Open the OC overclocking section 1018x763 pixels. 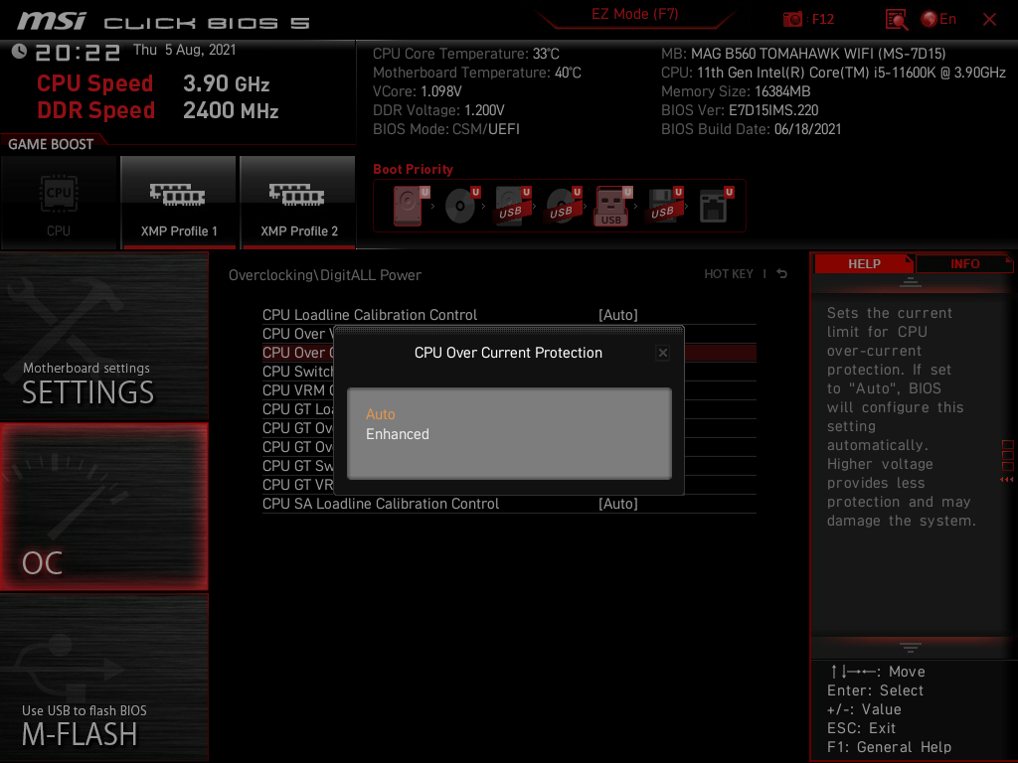coord(103,507)
